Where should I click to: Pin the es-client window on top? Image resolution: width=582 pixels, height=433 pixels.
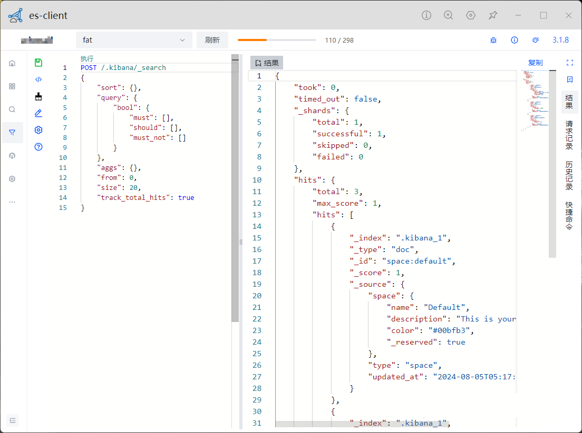coord(493,15)
